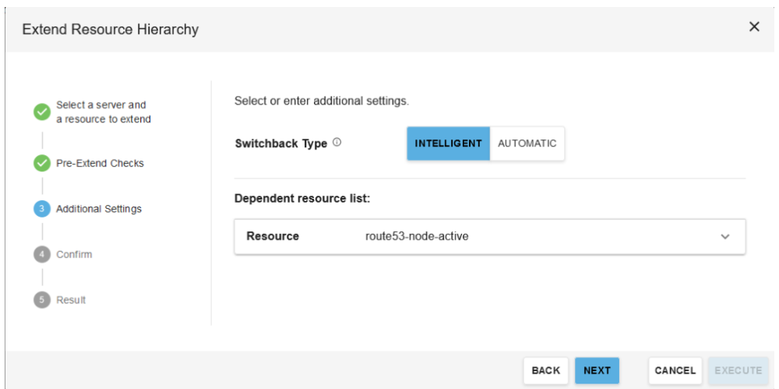Select the Pre-Extend Checks step label
Viewport: 779px width, 389px height.
(100, 164)
